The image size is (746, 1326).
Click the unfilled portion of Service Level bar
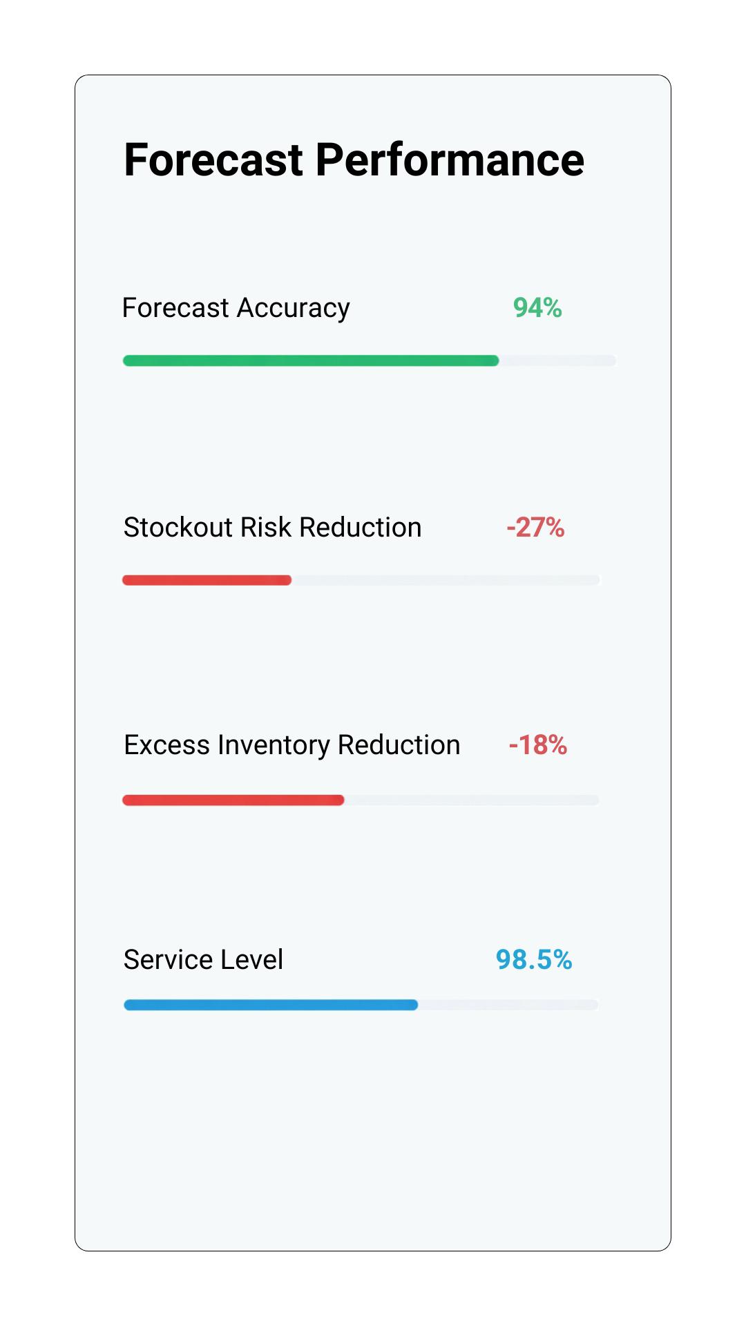pyautogui.click(x=508, y=1005)
